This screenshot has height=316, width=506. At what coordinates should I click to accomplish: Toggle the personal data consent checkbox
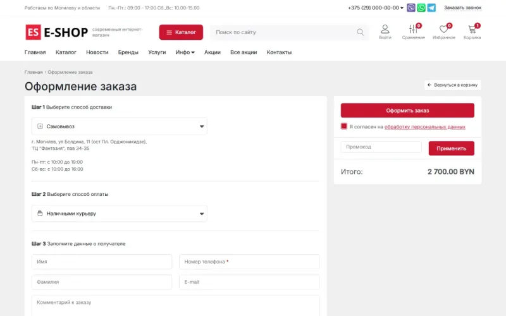coord(344,126)
